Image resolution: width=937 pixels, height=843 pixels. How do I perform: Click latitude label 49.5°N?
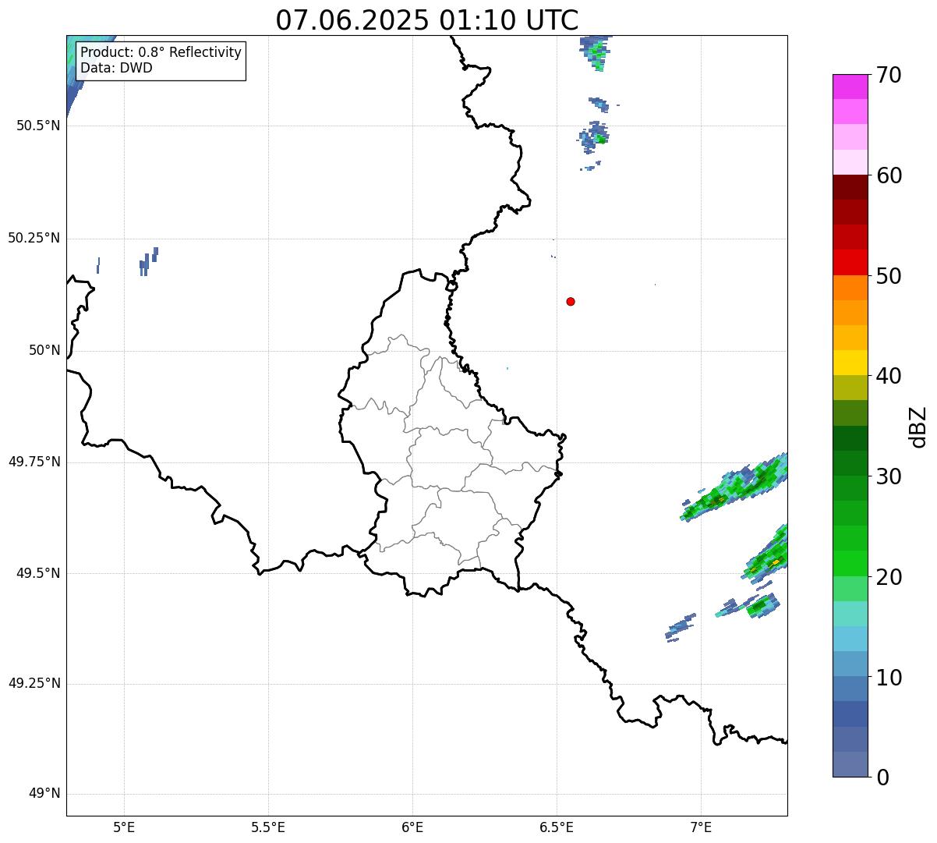coord(38,573)
